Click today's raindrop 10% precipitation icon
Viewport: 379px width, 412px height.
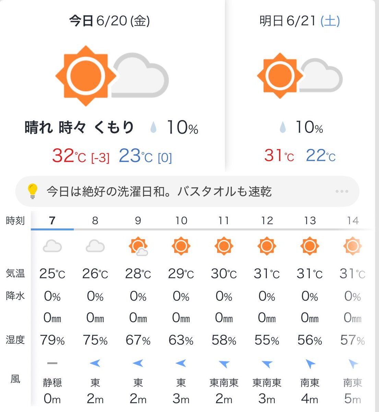coord(153,128)
